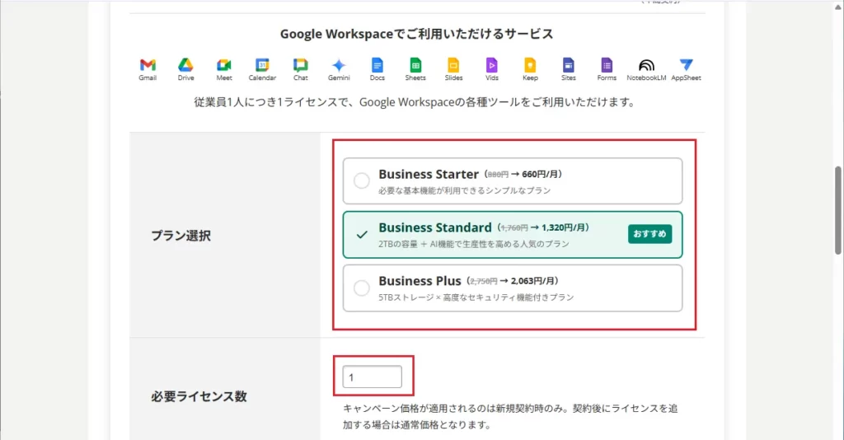Click the 従業員1人につき1ライセンス description text
Viewport: 844px width, 440px height.
(x=415, y=102)
